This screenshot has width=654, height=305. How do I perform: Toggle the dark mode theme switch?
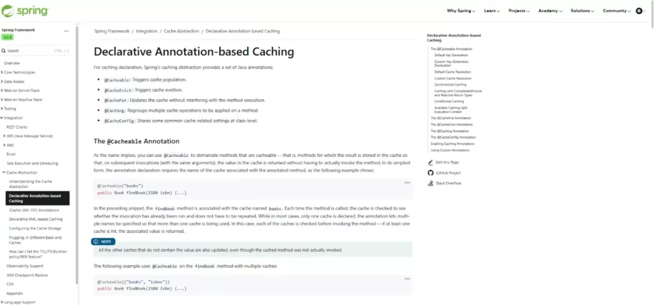(x=642, y=11)
